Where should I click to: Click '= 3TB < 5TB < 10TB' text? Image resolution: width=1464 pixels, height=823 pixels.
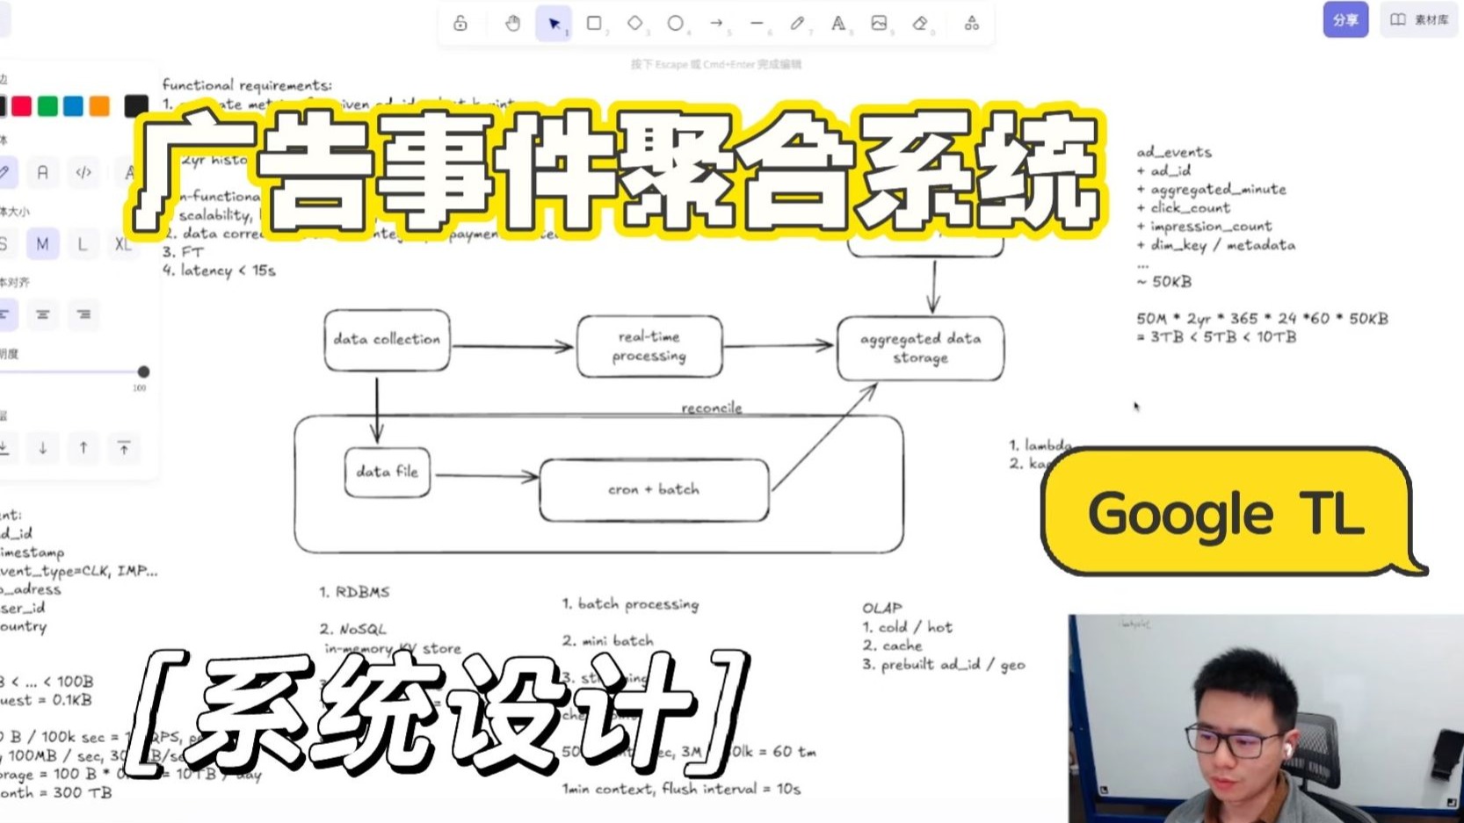pyautogui.click(x=1216, y=337)
